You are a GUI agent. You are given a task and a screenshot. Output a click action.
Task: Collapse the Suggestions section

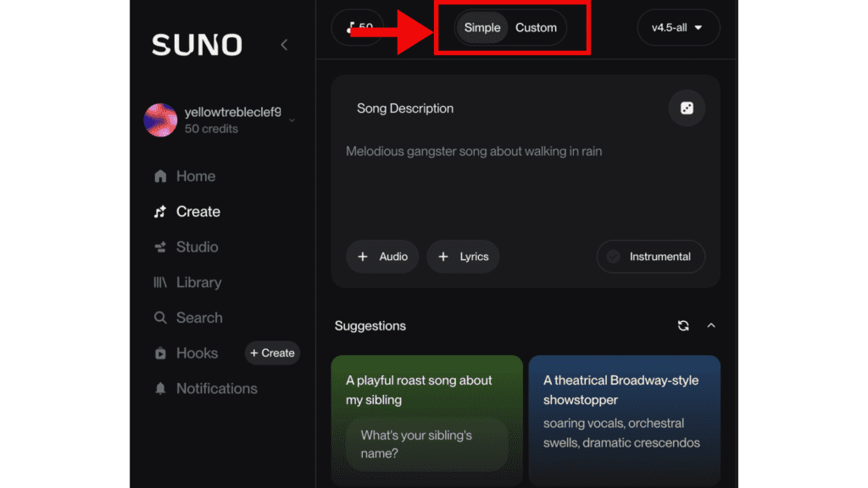pos(711,325)
